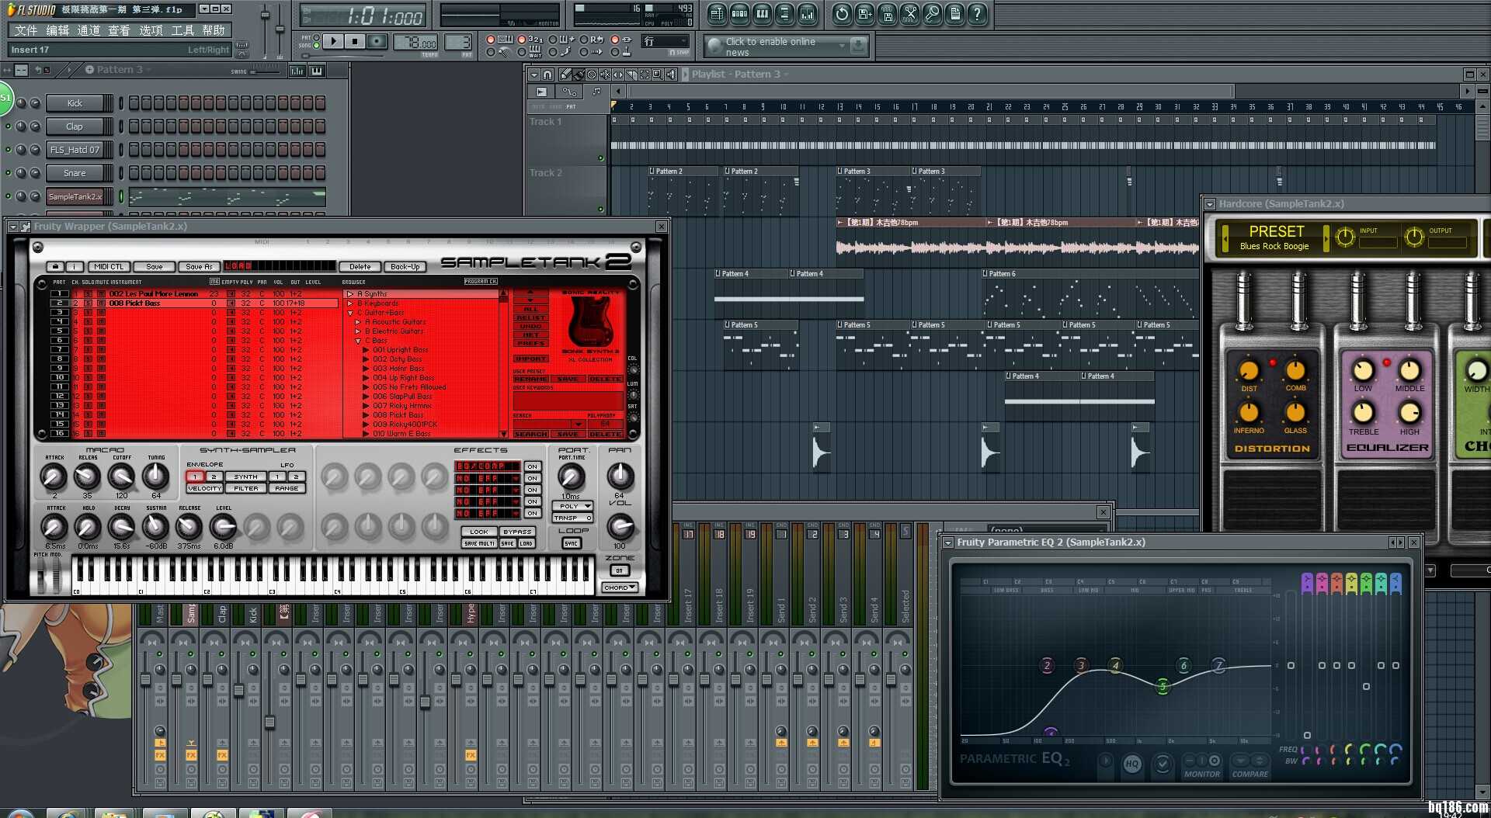
Task: Open the 编辑 (Edit) menu
Action: [57, 30]
